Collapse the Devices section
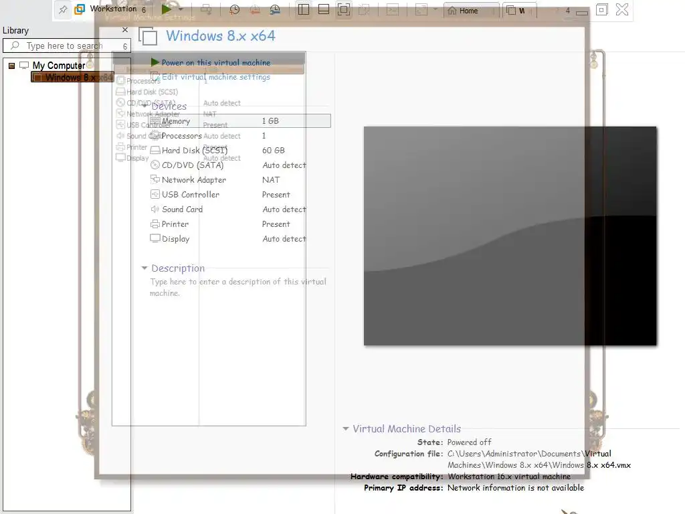685x514 pixels. coord(144,106)
